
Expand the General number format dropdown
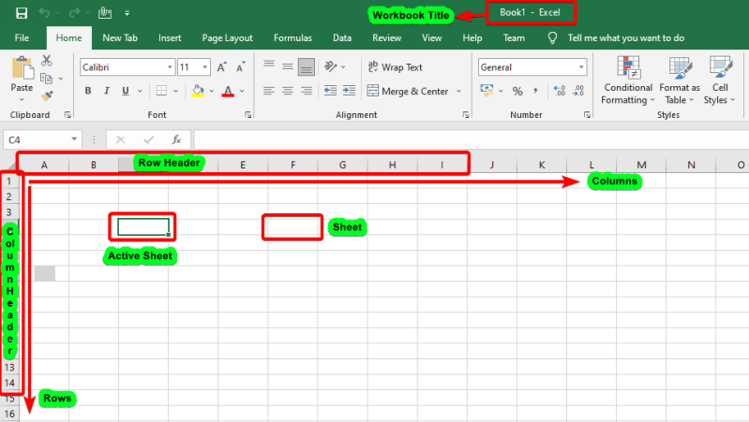581,67
